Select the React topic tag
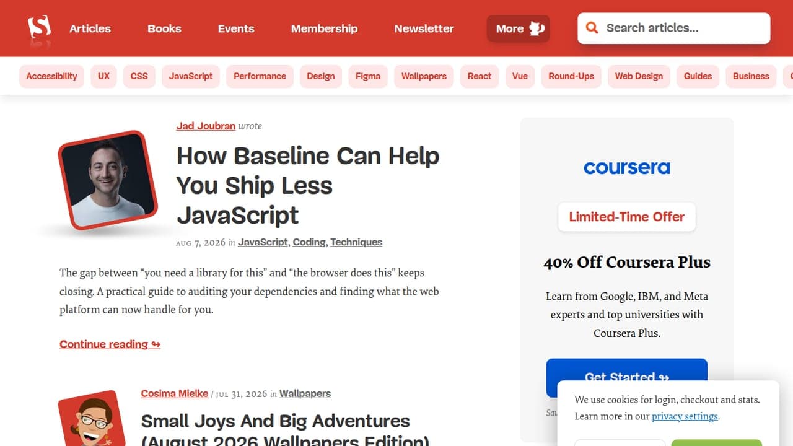The height and width of the screenshot is (446, 793). click(x=480, y=76)
